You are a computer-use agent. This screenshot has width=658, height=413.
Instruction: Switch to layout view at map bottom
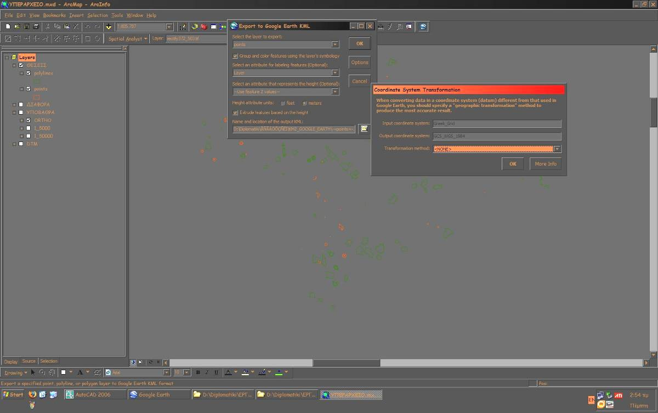click(140, 362)
